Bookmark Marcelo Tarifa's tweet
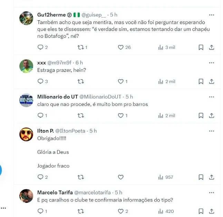Image resolution: width=223 pixels, height=217 pixels. [201, 211]
